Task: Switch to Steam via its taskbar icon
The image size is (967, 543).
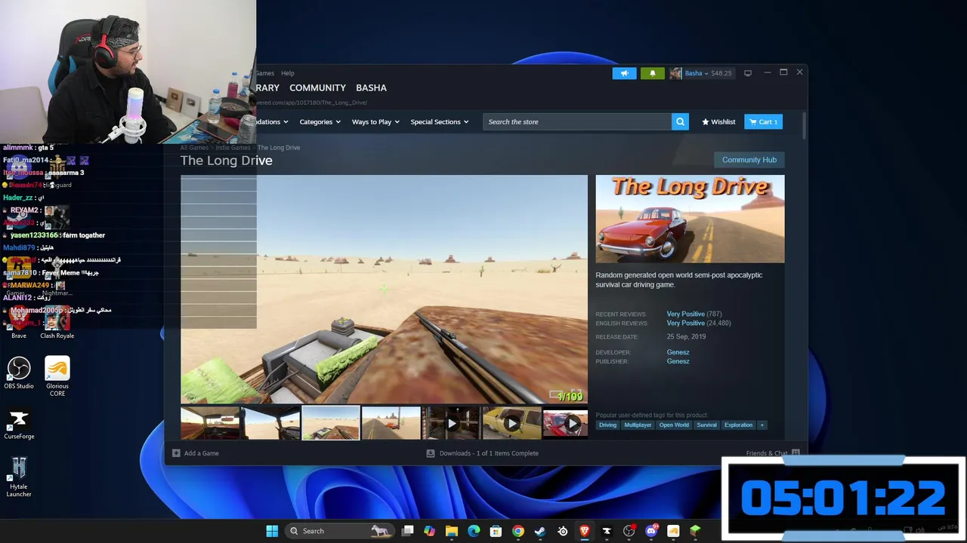Action: [x=540, y=531]
